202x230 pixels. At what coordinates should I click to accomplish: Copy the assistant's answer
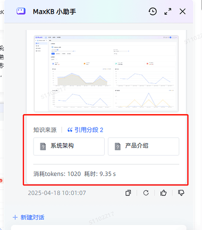[128, 193]
